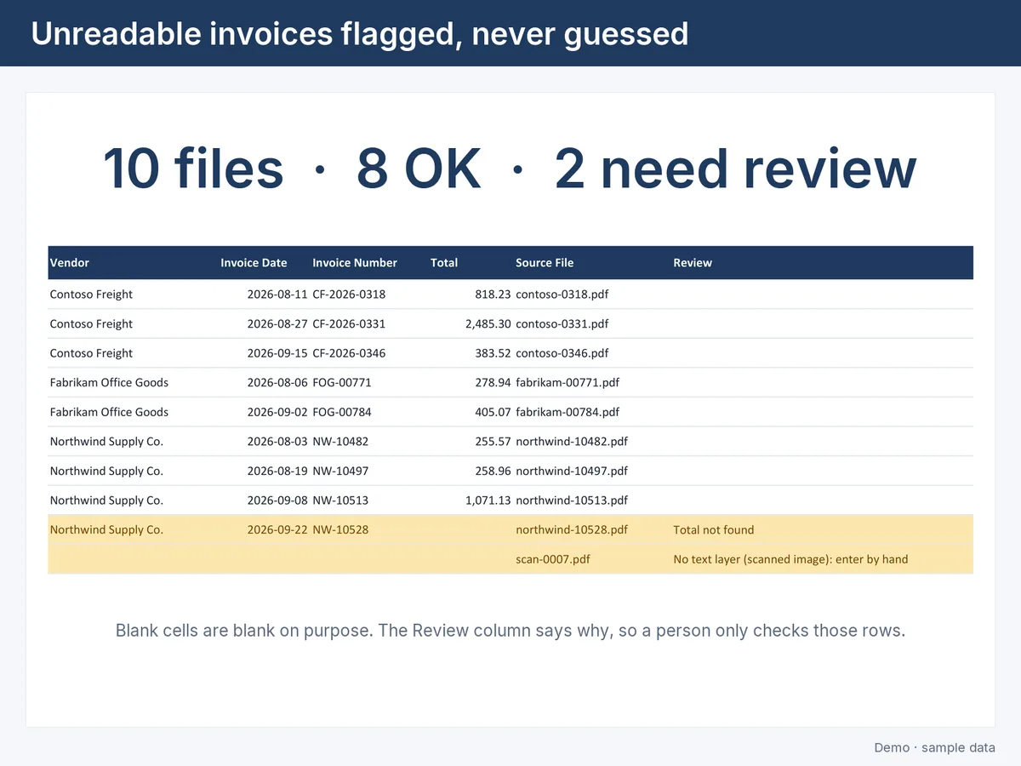1021x766 pixels.
Task: Click the date 2026-09-22
Action: (277, 529)
